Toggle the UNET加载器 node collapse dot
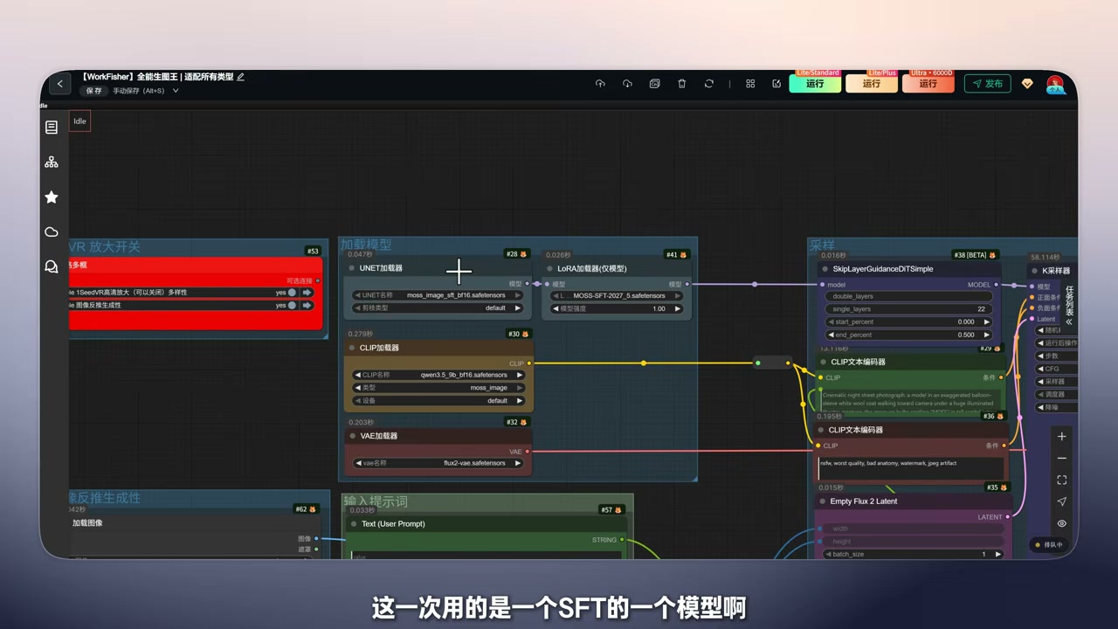The image size is (1118, 629). pyautogui.click(x=352, y=268)
